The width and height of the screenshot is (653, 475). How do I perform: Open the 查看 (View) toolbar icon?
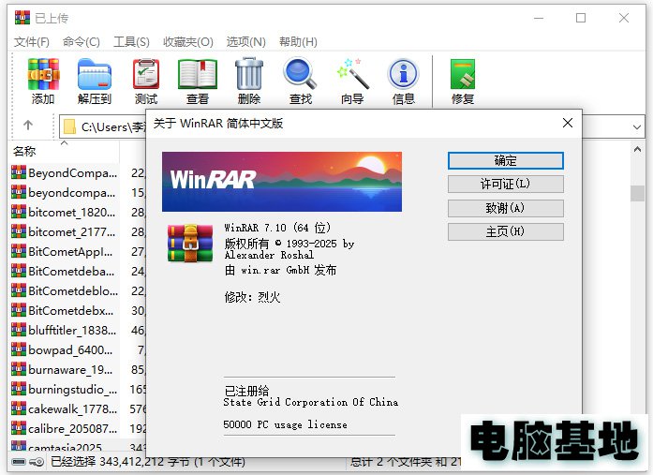[x=198, y=75]
